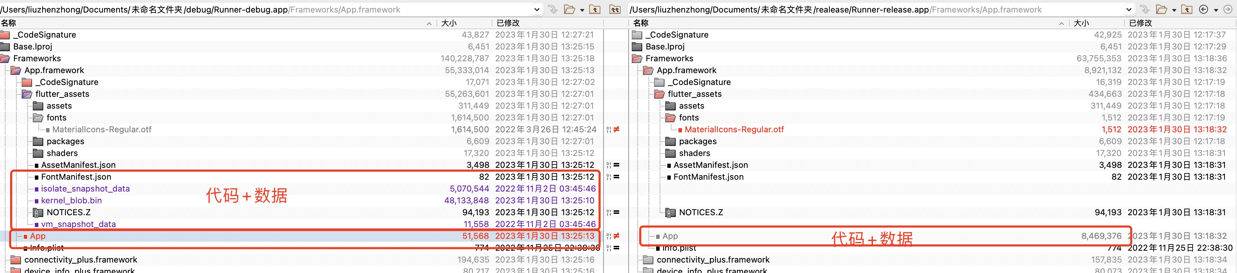Click size value 8,469,376

pos(1102,236)
